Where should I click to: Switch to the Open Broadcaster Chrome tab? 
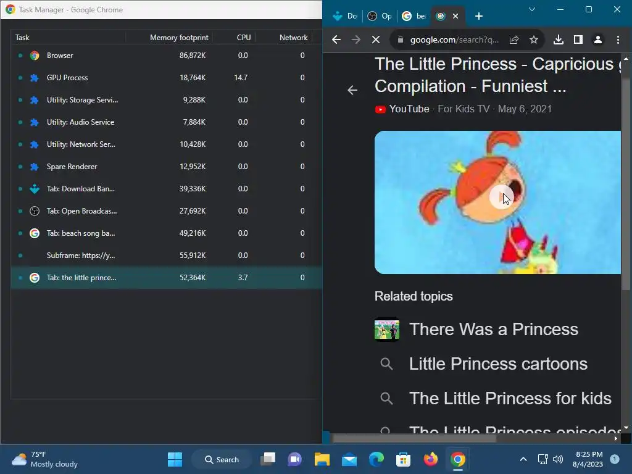pos(380,16)
